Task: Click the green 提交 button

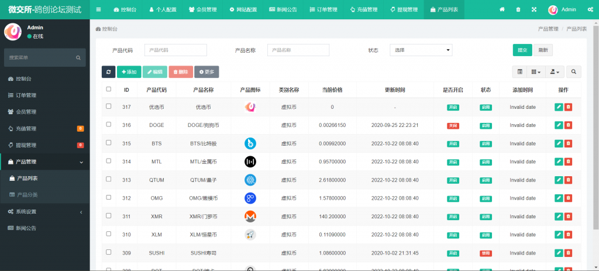Action: [522, 50]
